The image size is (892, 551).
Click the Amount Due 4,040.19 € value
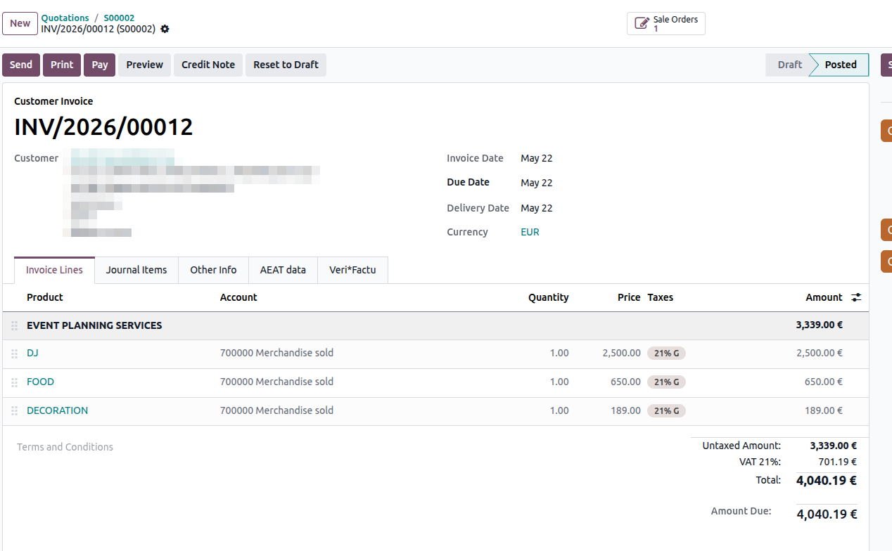coord(827,514)
